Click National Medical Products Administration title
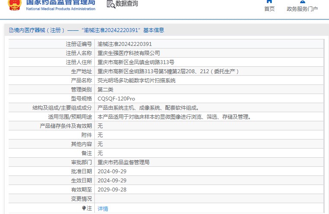Screen dimensions: 329x214 click(61, 9)
